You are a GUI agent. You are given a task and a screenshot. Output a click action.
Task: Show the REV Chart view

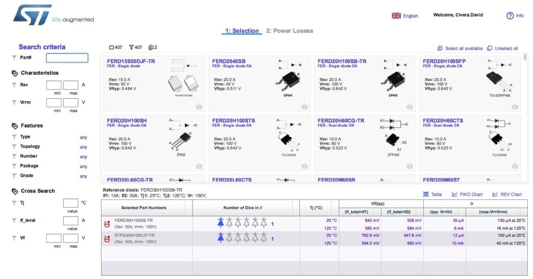(x=507, y=194)
